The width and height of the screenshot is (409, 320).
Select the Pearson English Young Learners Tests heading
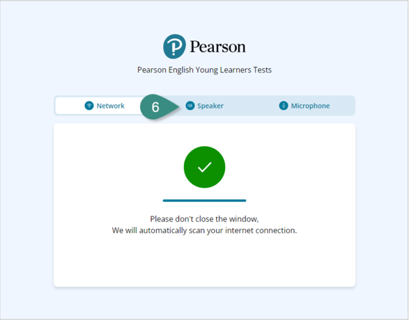click(205, 70)
